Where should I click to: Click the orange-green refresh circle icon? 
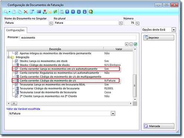coord(91,12)
